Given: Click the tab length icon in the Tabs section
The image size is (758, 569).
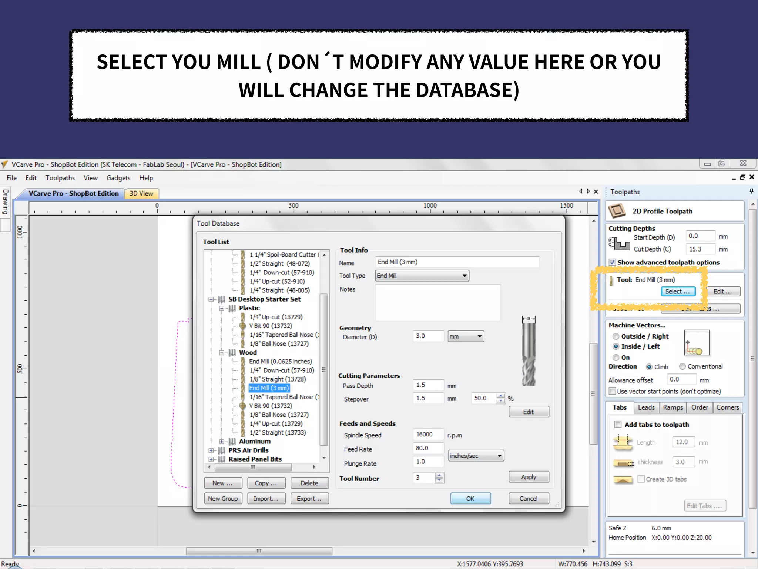Looking at the screenshot, I should [x=623, y=442].
